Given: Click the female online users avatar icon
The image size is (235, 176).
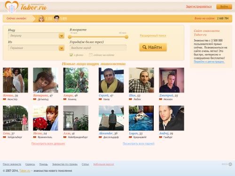Looking at the screenshot, I should (x=41, y=18).
